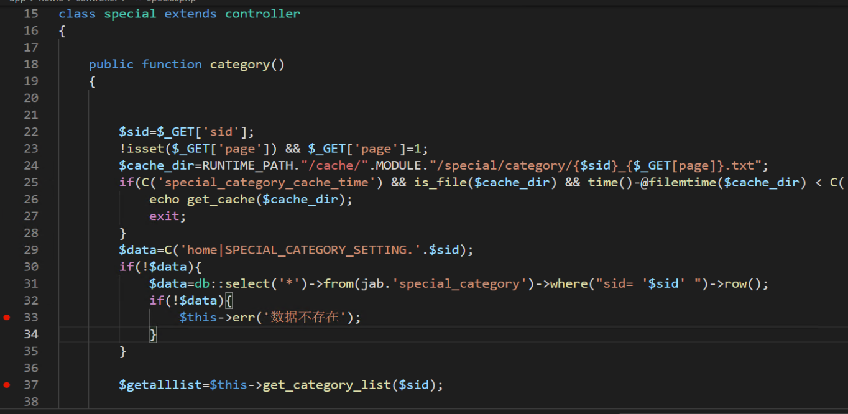
Task: Click the "exit" statement on line 27
Action: pyautogui.click(x=164, y=216)
